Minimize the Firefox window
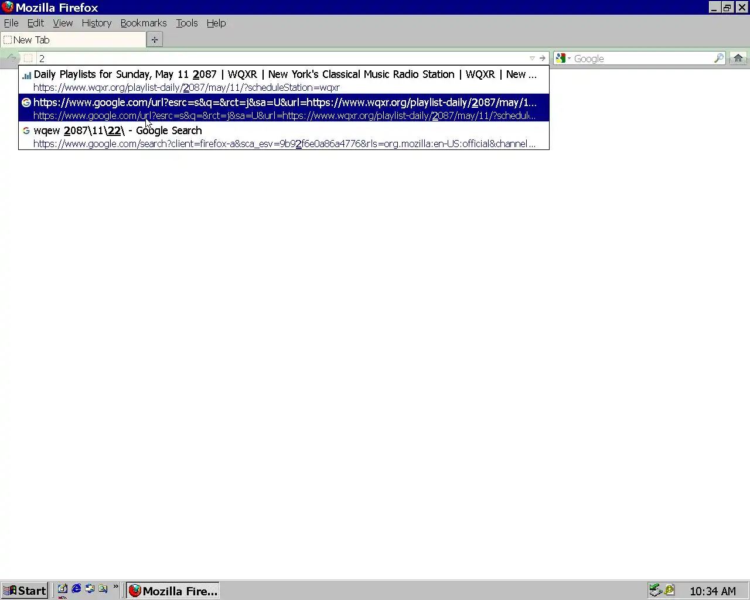The image size is (750, 600). pos(714,8)
